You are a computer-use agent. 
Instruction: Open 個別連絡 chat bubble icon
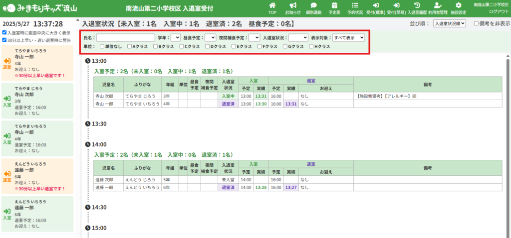click(x=314, y=5)
